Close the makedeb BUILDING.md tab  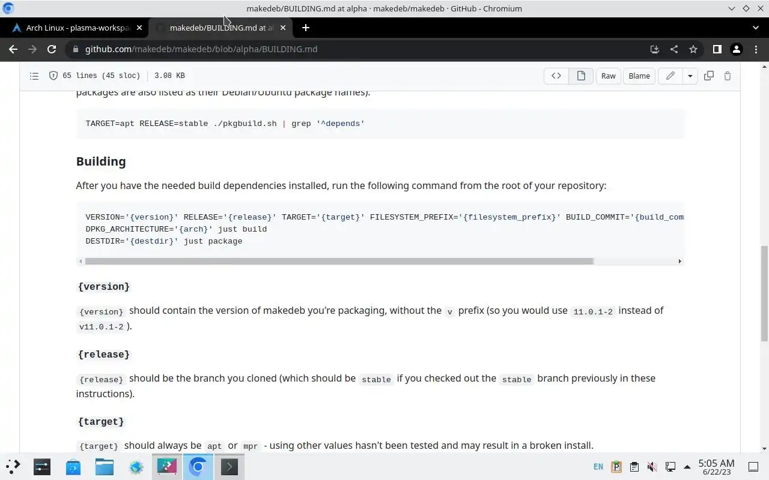283,28
